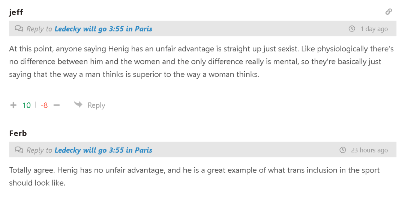Open the "Ledecky will go 3:55 in Paris" link in jeff's comment

103,29
